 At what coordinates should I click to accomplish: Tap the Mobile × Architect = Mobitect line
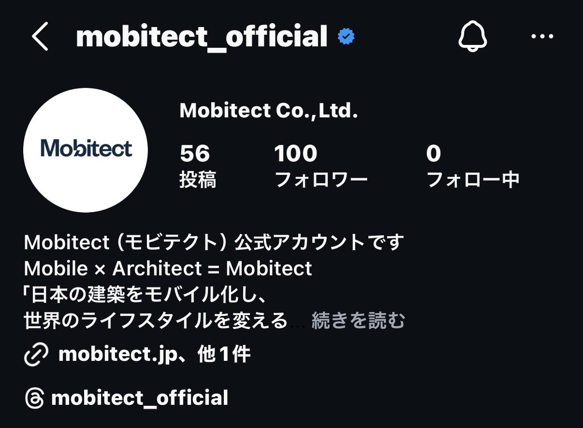coord(168,269)
